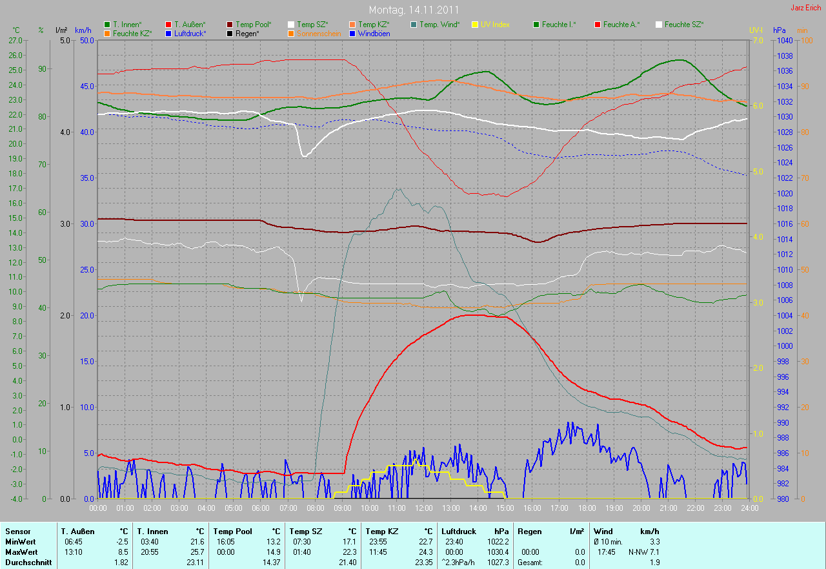Click the MaxWert row label

pos(21,552)
